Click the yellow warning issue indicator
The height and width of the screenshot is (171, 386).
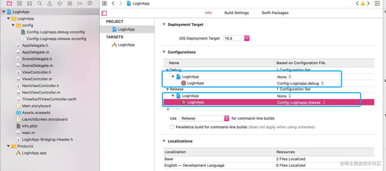click(363, 4)
